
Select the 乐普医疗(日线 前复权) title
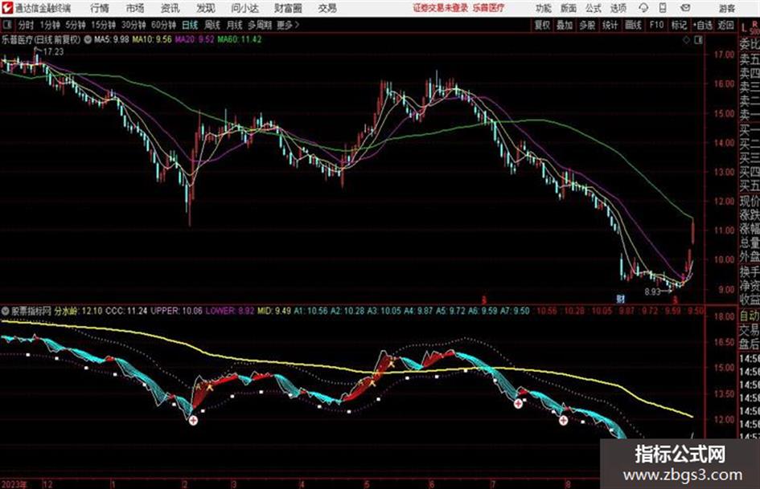(x=41, y=39)
